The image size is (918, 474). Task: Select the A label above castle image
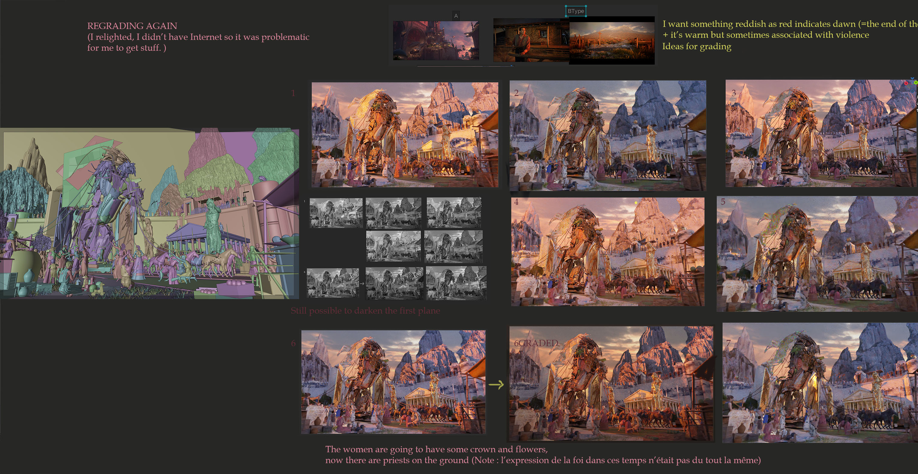(x=456, y=16)
